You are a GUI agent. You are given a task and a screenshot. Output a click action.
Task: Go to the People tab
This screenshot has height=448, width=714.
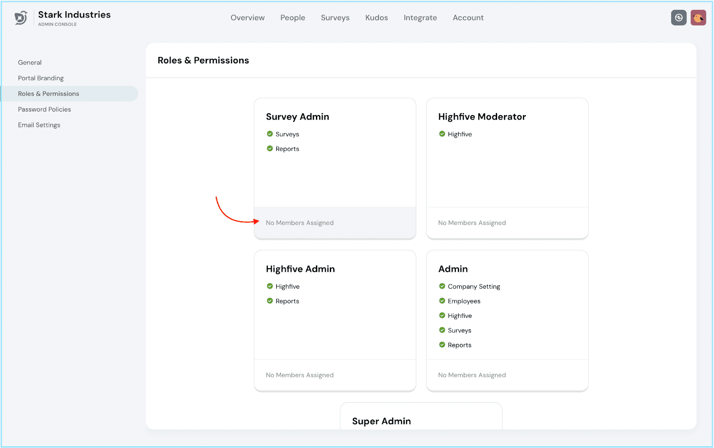coord(292,18)
